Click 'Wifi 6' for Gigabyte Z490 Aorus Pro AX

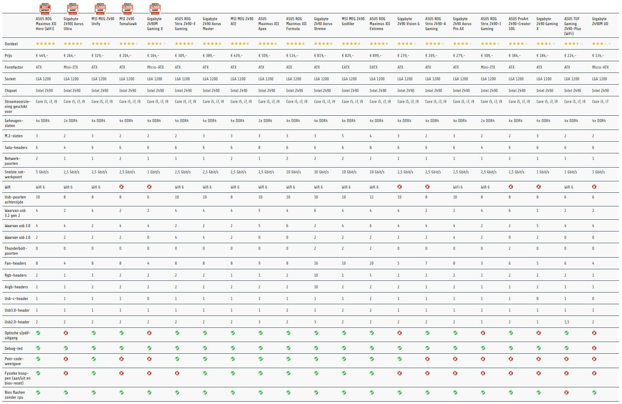tap(458, 187)
